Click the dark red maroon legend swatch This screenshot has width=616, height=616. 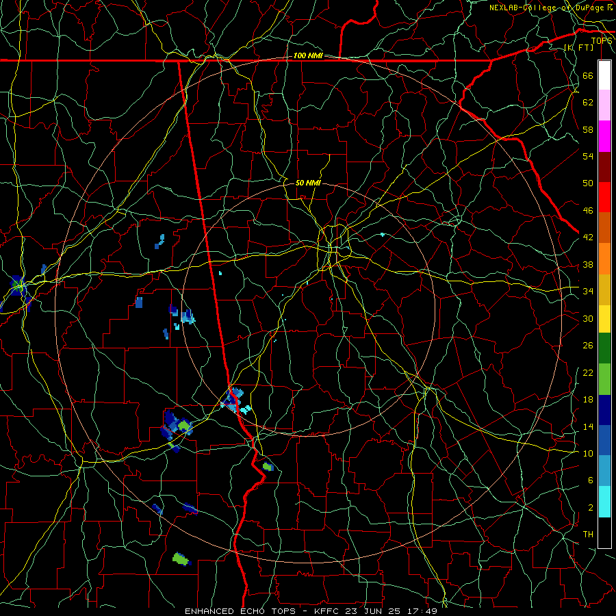tap(604, 167)
